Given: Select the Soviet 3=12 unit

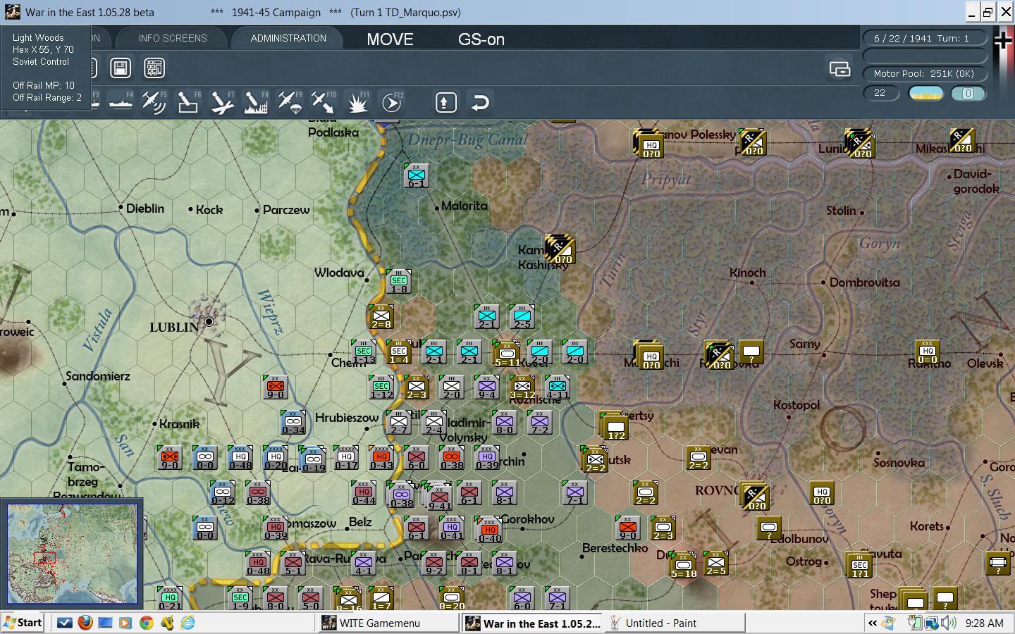Looking at the screenshot, I should tap(522, 387).
